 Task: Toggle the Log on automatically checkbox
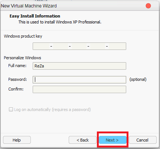point(11,110)
